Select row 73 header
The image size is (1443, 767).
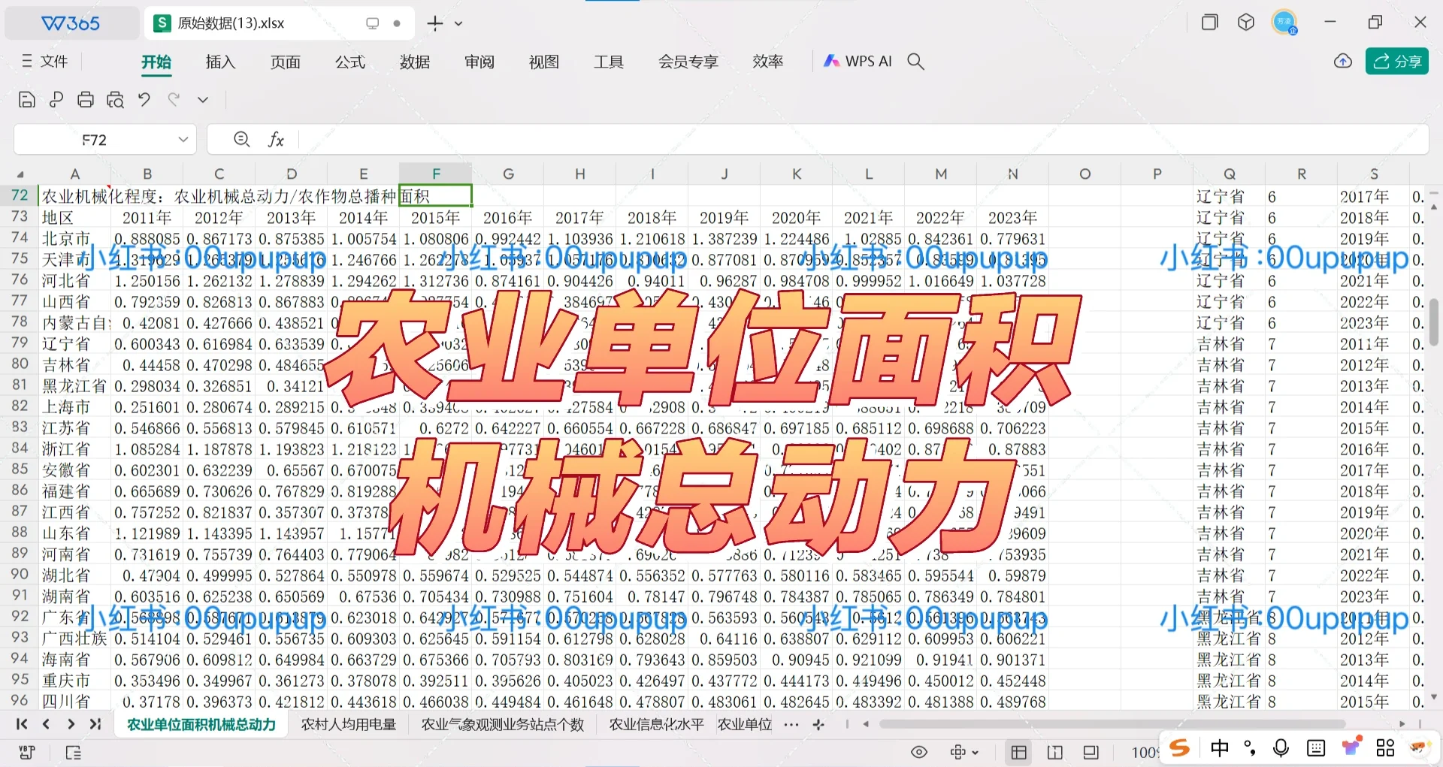(20, 216)
